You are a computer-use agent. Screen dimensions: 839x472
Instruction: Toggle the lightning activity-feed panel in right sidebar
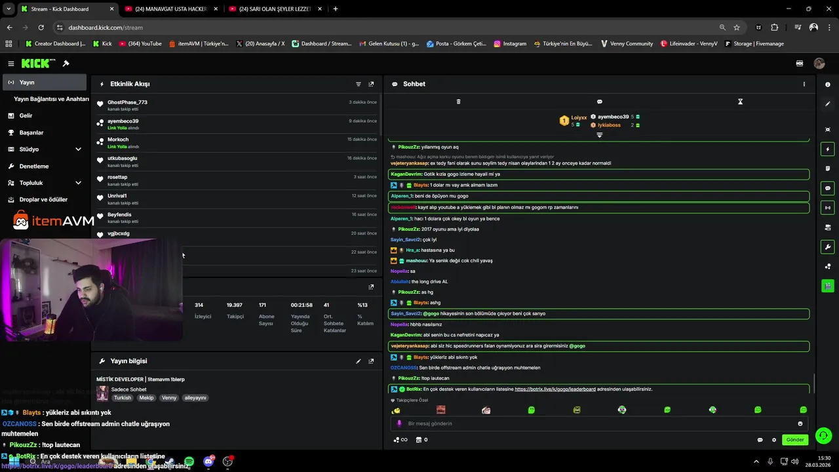click(828, 149)
